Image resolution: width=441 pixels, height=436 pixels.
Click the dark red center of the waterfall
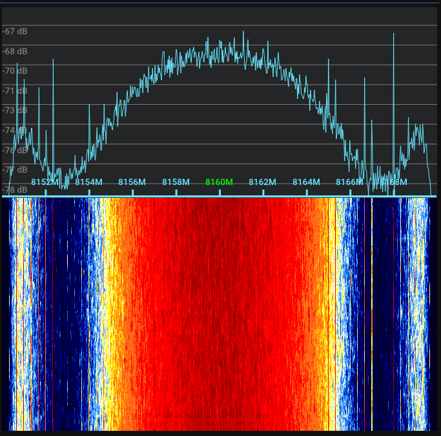click(220, 314)
